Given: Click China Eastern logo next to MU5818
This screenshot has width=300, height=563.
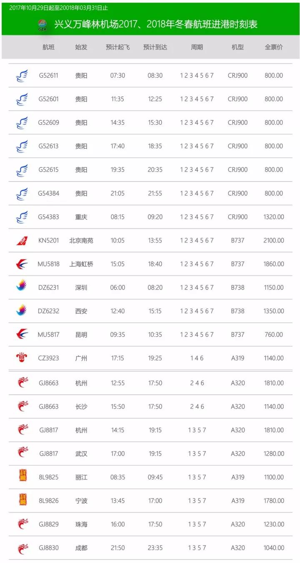Looking at the screenshot, I should click(22, 264).
